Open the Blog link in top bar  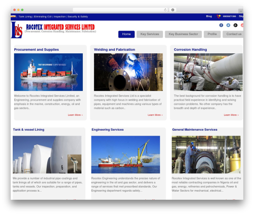click(209, 16)
